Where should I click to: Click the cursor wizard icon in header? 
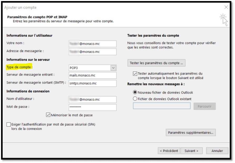pyautogui.click(x=224, y=19)
